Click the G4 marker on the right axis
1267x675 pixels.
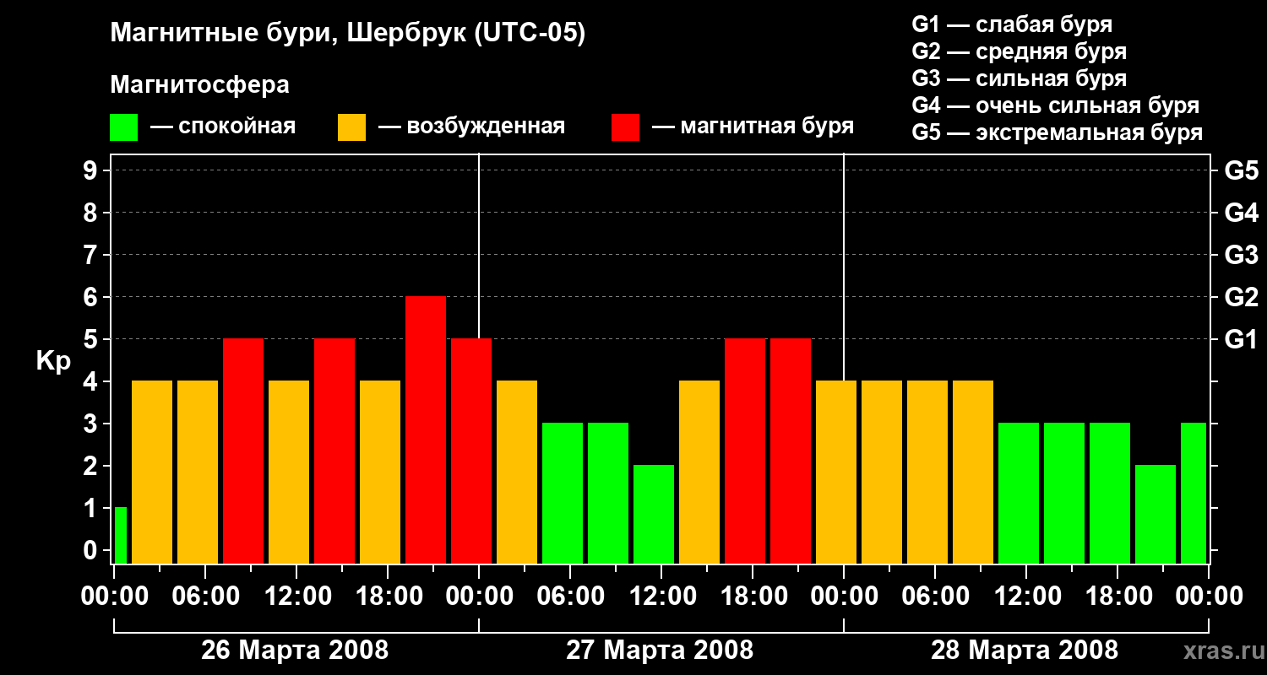pyautogui.click(x=1241, y=213)
